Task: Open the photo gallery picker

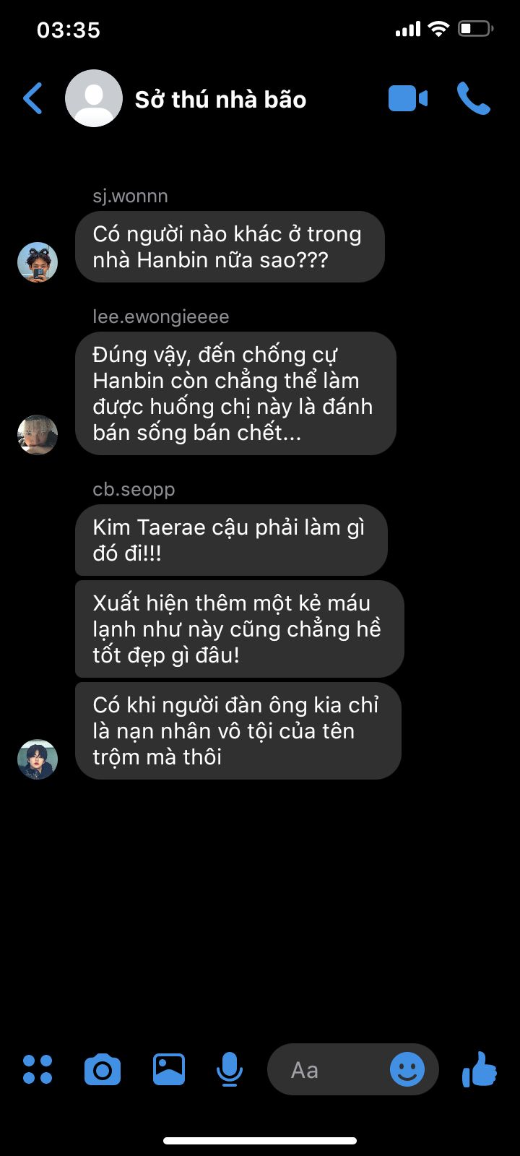Action: coord(169,1069)
